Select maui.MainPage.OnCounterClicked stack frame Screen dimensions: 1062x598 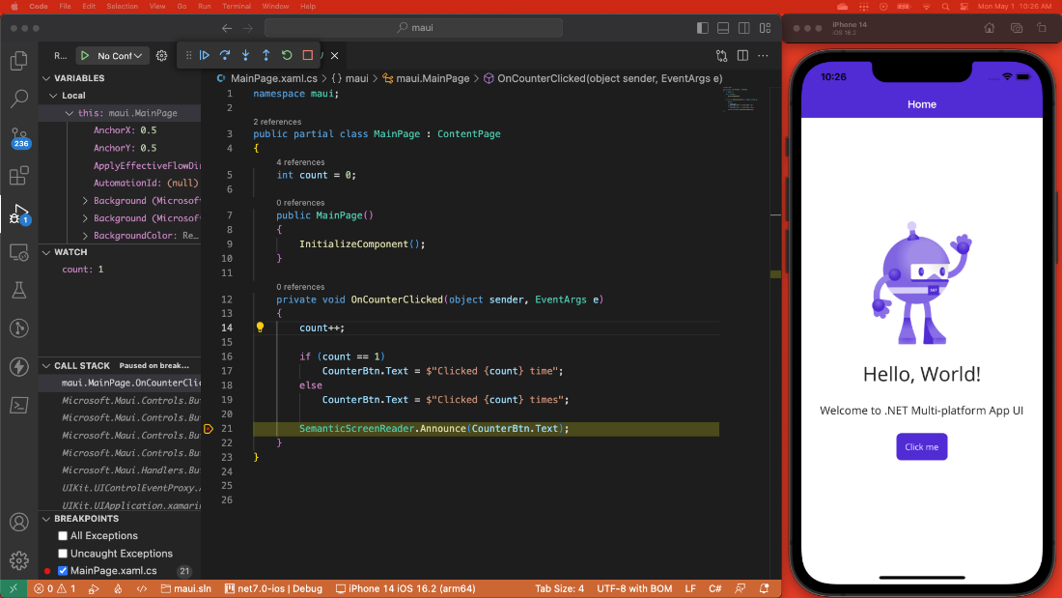pos(120,384)
